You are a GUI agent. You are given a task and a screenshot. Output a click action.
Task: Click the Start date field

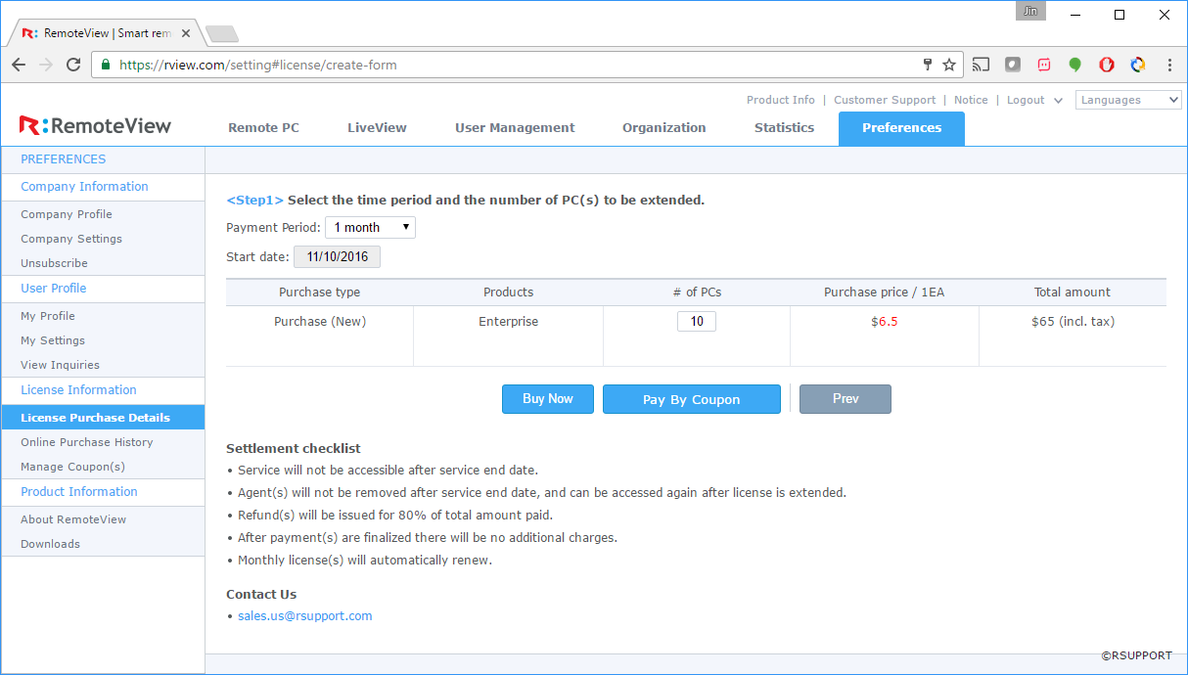[337, 257]
